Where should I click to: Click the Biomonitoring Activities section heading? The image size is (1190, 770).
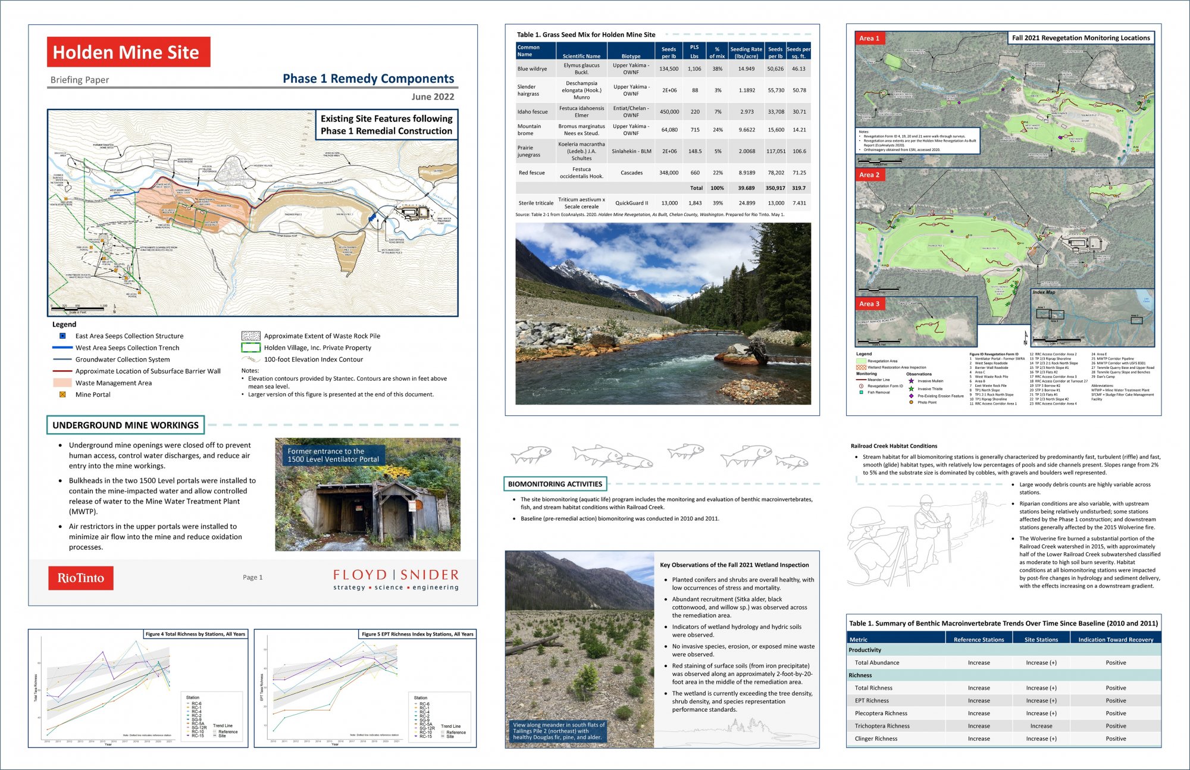point(555,484)
